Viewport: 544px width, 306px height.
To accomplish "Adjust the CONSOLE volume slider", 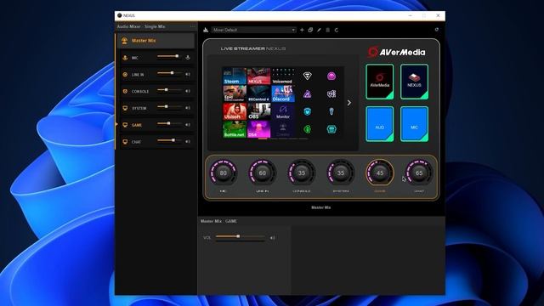I will point(169,90).
